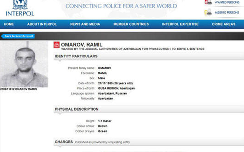This screenshot has width=244, height=152.
Task: Expand the CHARGES section header
Action: 149,142
